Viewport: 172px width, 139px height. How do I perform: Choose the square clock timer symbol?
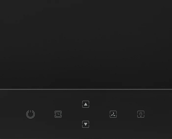pyautogui.click(x=58, y=114)
